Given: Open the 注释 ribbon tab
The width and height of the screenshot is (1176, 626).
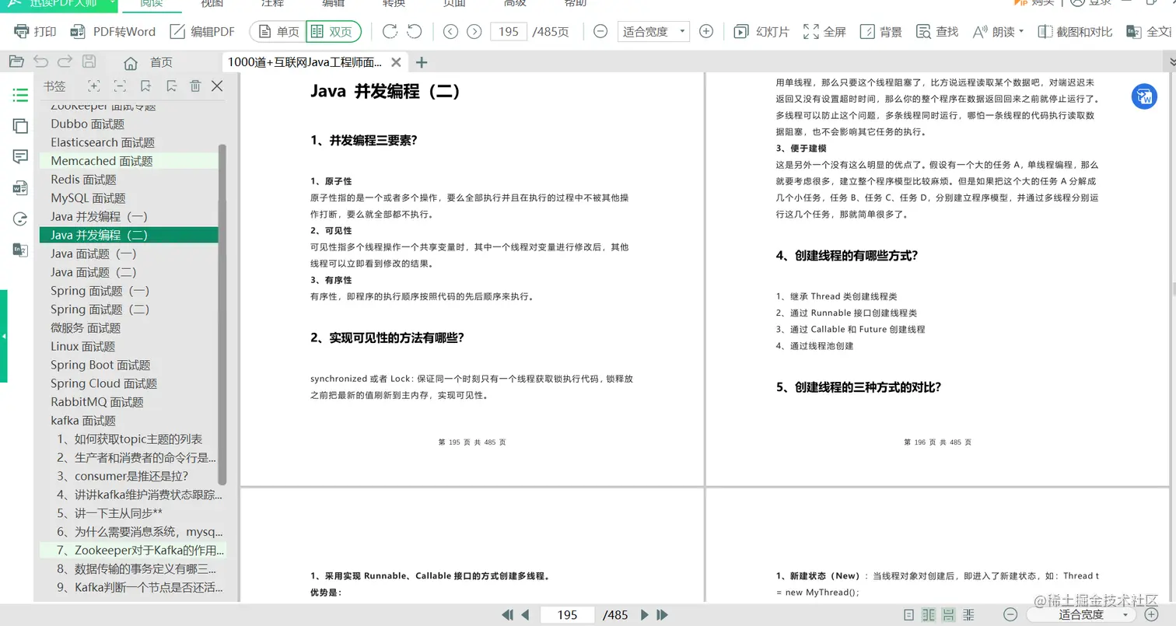Looking at the screenshot, I should click(272, 3).
